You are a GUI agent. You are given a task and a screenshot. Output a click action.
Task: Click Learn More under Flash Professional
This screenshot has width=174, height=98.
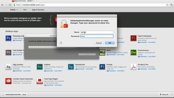coord(152,42)
